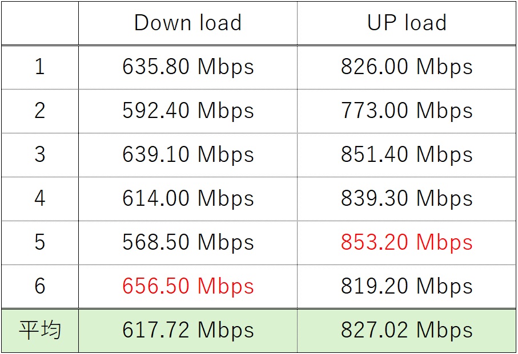This screenshot has width=518, height=354.
Task: Click the 639.10 Mbps download value
Action: coord(188,154)
